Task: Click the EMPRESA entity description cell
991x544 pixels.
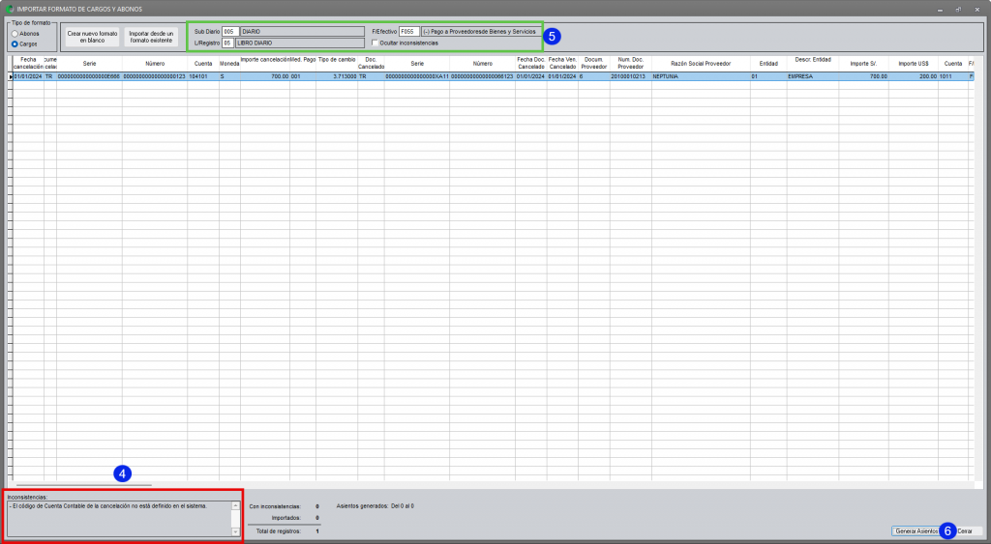Action: pyautogui.click(x=813, y=76)
